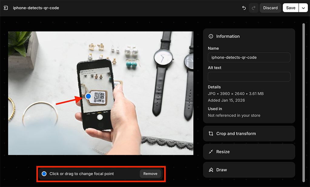Click the focal point indicator in the bottom bar
This screenshot has height=187, width=310.
[44, 173]
